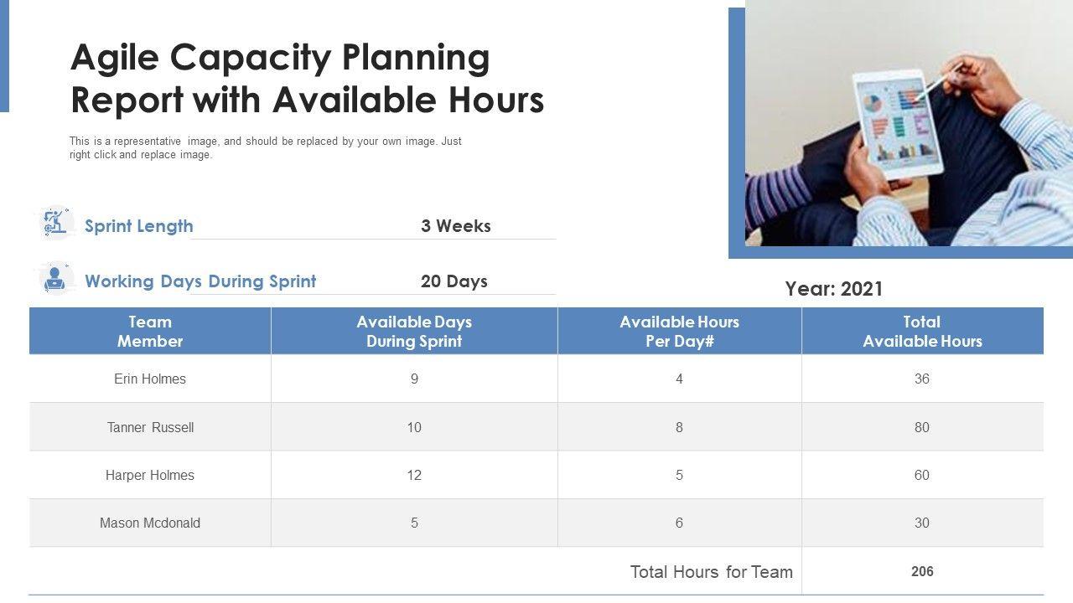The height and width of the screenshot is (603, 1073).
Task: Select Available Days During Sprint header
Action: tap(414, 332)
